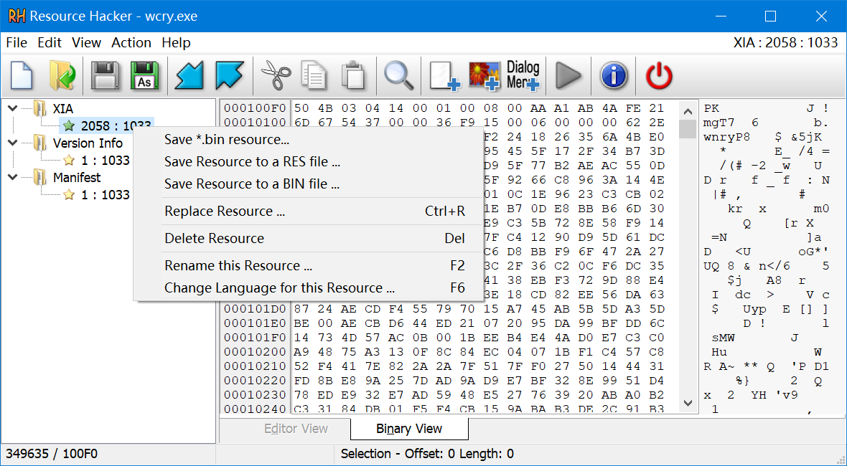847x466 pixels.
Task: Switch to the Editor View tab
Action: click(x=296, y=429)
